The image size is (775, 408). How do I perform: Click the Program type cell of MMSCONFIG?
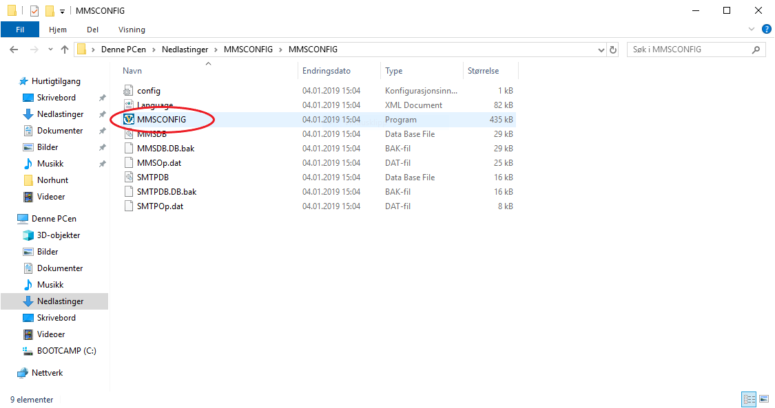click(x=401, y=120)
